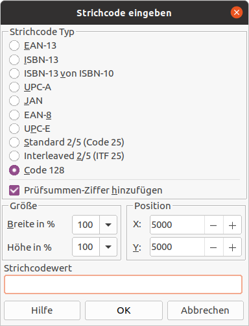Increase the Y position with plus button
Screen dimensions: 249x326
click(232, 247)
